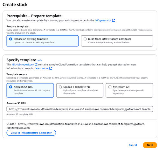Viewport: 159px width, 151px height.
Task: Click the Choose an existing template card description
Action: tap(34, 43)
